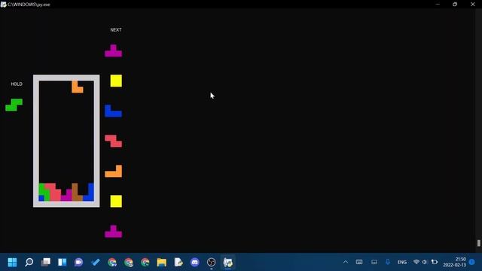The width and height of the screenshot is (482, 271).
Task: Open the py.exe window system menu icon
Action: pos(3,5)
